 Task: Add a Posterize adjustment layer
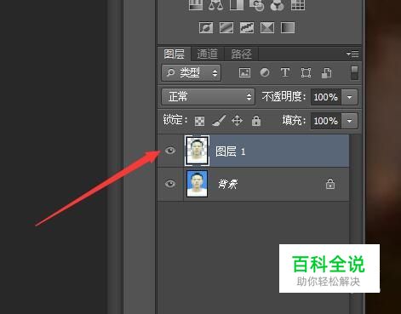pyautogui.click(x=226, y=28)
